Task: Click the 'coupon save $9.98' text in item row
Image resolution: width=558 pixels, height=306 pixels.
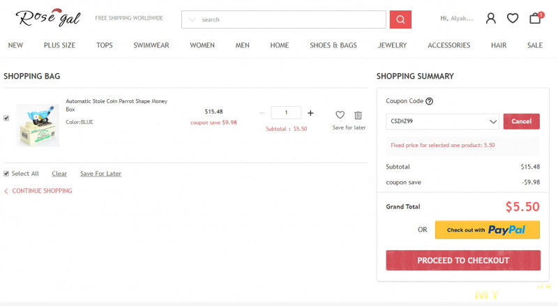Action: [213, 123]
